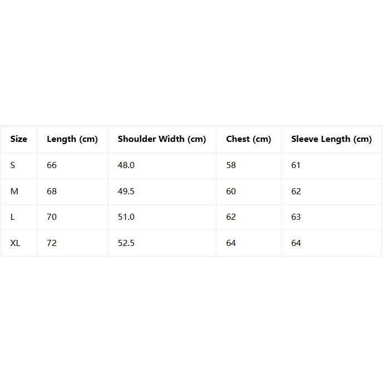Click length value 70 for size L
This screenshot has height=384, width=384.
(52, 216)
